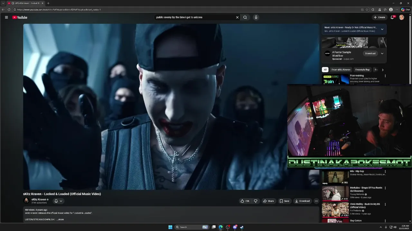Open browser settings and more menu
This screenshot has width=412, height=231.
(397, 10)
